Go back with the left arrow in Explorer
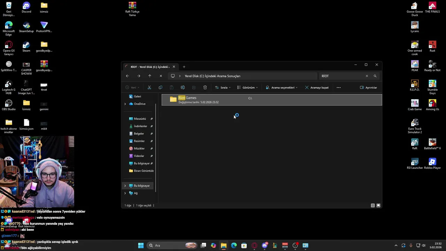The image size is (446, 251). (x=128, y=76)
